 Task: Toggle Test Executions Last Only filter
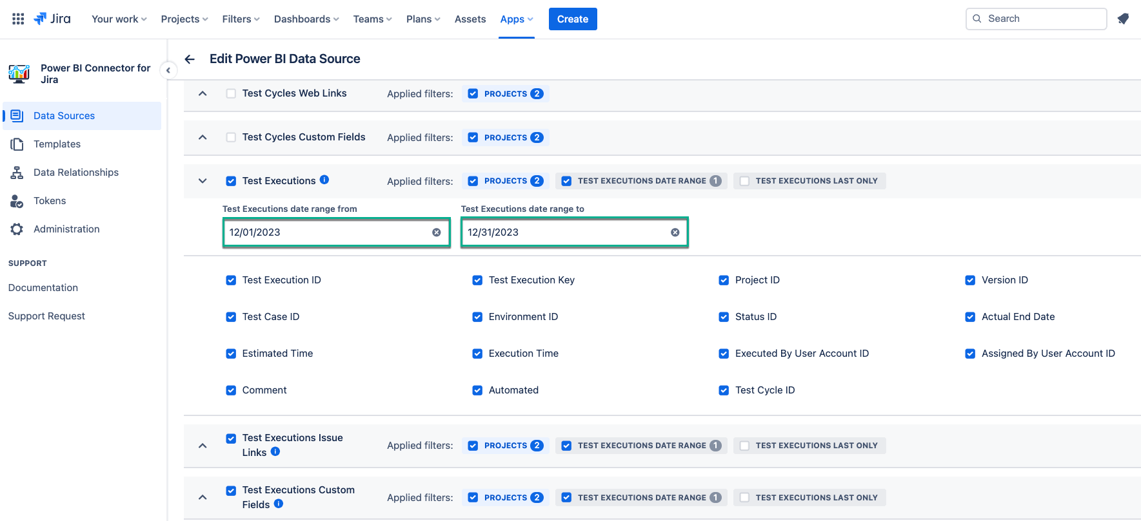click(744, 181)
